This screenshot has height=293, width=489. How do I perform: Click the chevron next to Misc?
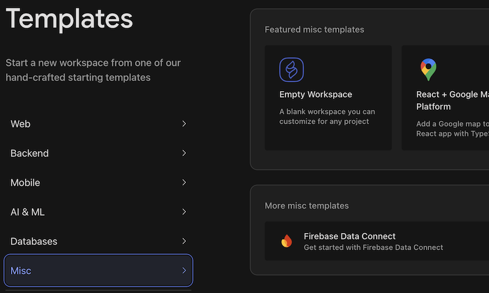tap(184, 270)
